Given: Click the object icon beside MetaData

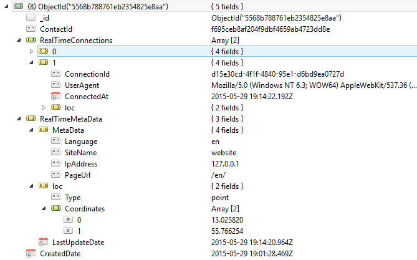Looking at the screenshot, I should (44, 130).
